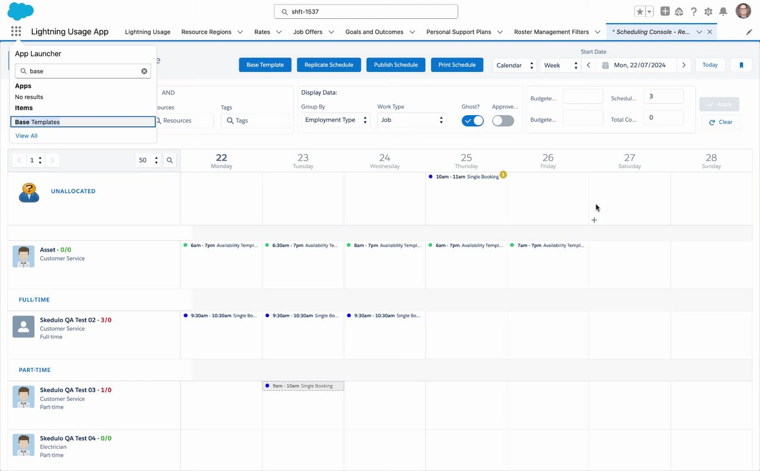The width and height of the screenshot is (760, 471).
Task: Toggle the Ghost switch off
Action: point(473,121)
